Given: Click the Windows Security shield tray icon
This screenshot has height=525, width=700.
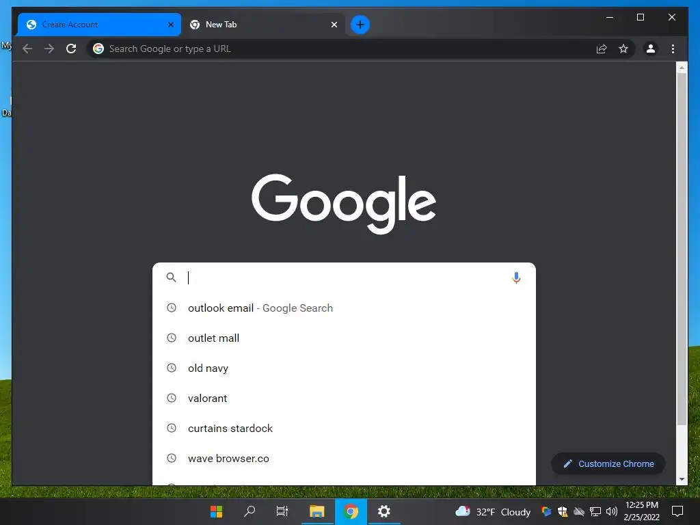Looking at the screenshot, I should tap(562, 511).
